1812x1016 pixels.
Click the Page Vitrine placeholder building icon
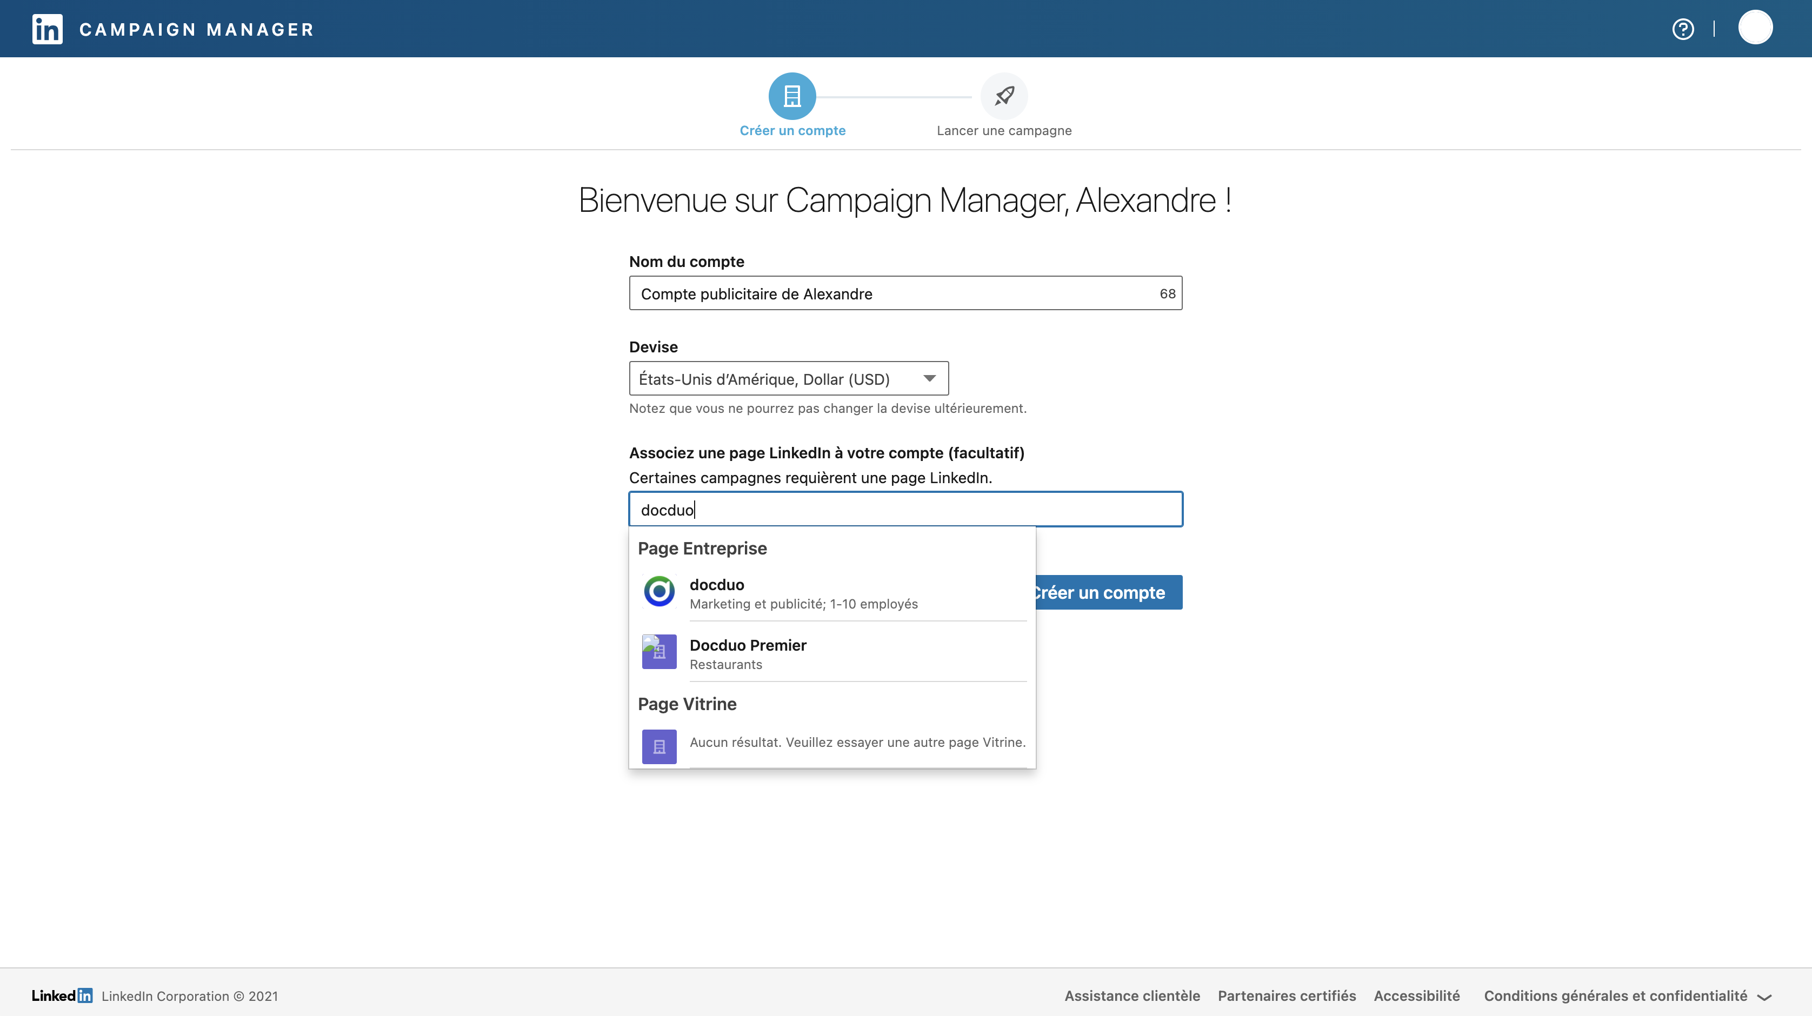pyautogui.click(x=659, y=746)
